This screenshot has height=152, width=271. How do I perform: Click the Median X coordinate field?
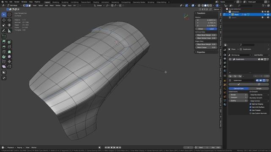click(206, 20)
